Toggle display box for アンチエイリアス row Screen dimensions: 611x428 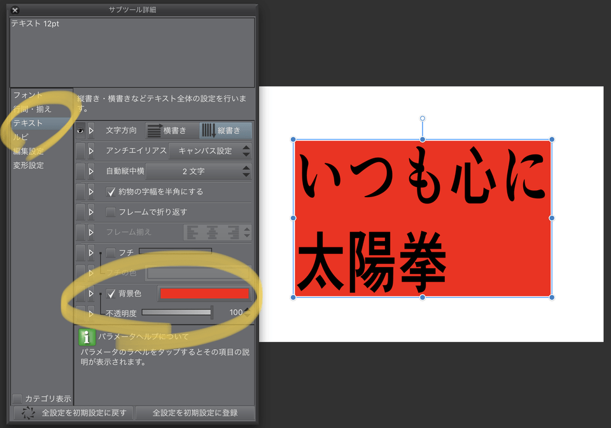click(x=80, y=151)
